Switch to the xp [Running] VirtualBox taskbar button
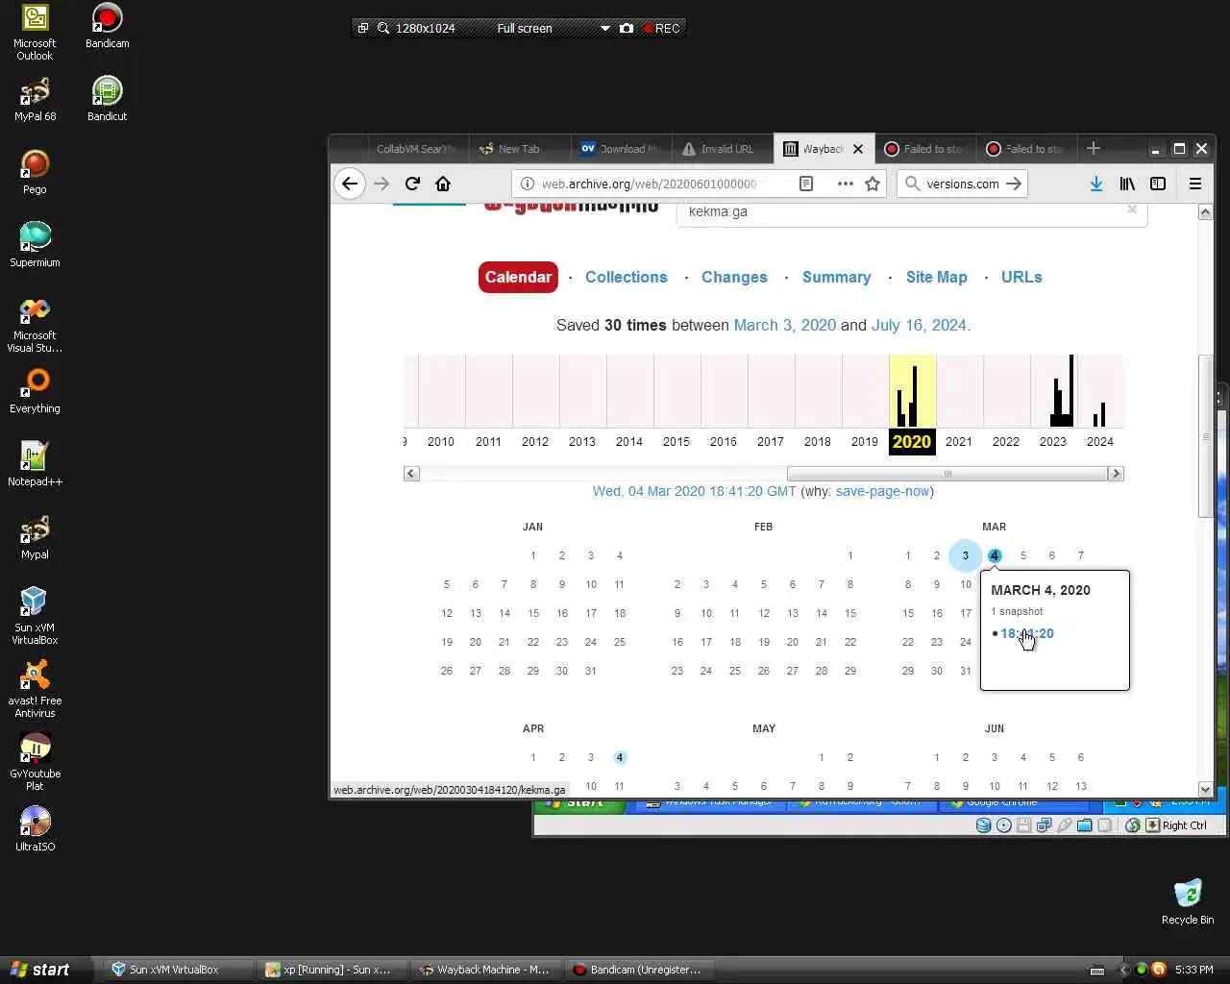Image resolution: width=1230 pixels, height=984 pixels. 332,970
